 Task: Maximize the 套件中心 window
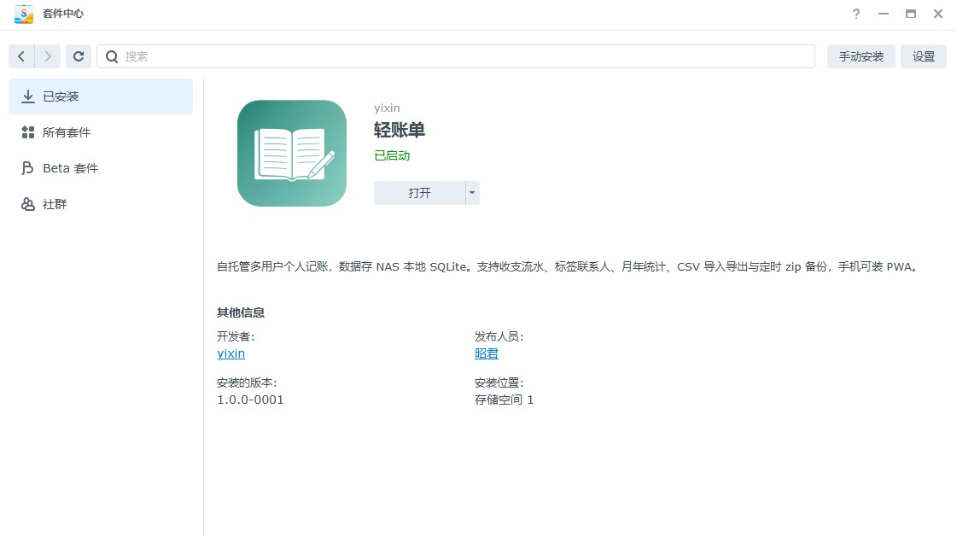[911, 14]
